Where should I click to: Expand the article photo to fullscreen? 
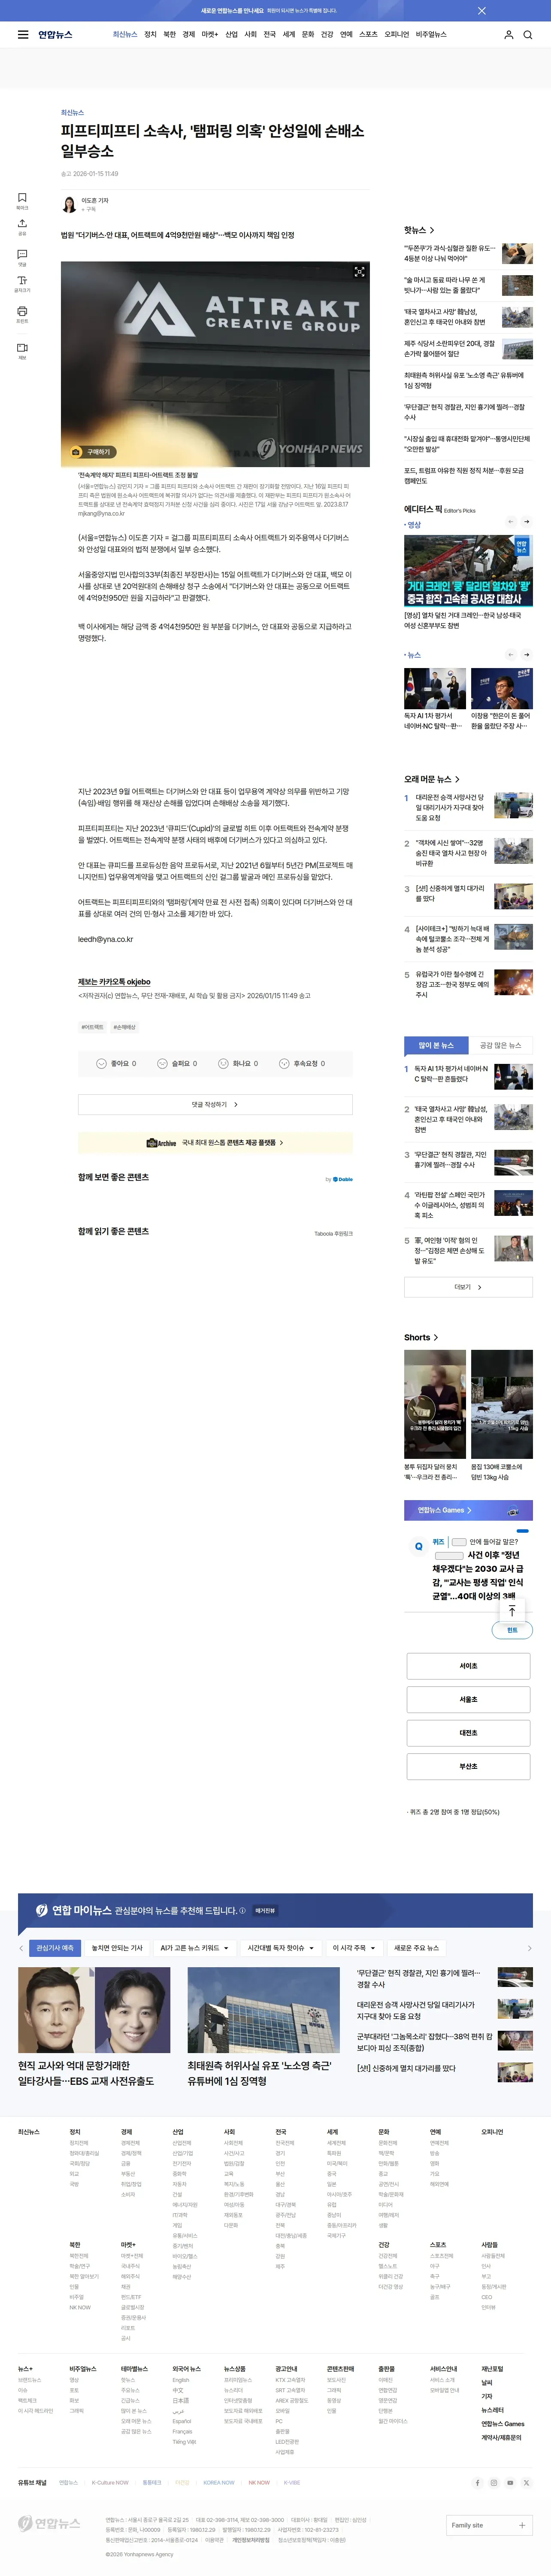coord(359,272)
